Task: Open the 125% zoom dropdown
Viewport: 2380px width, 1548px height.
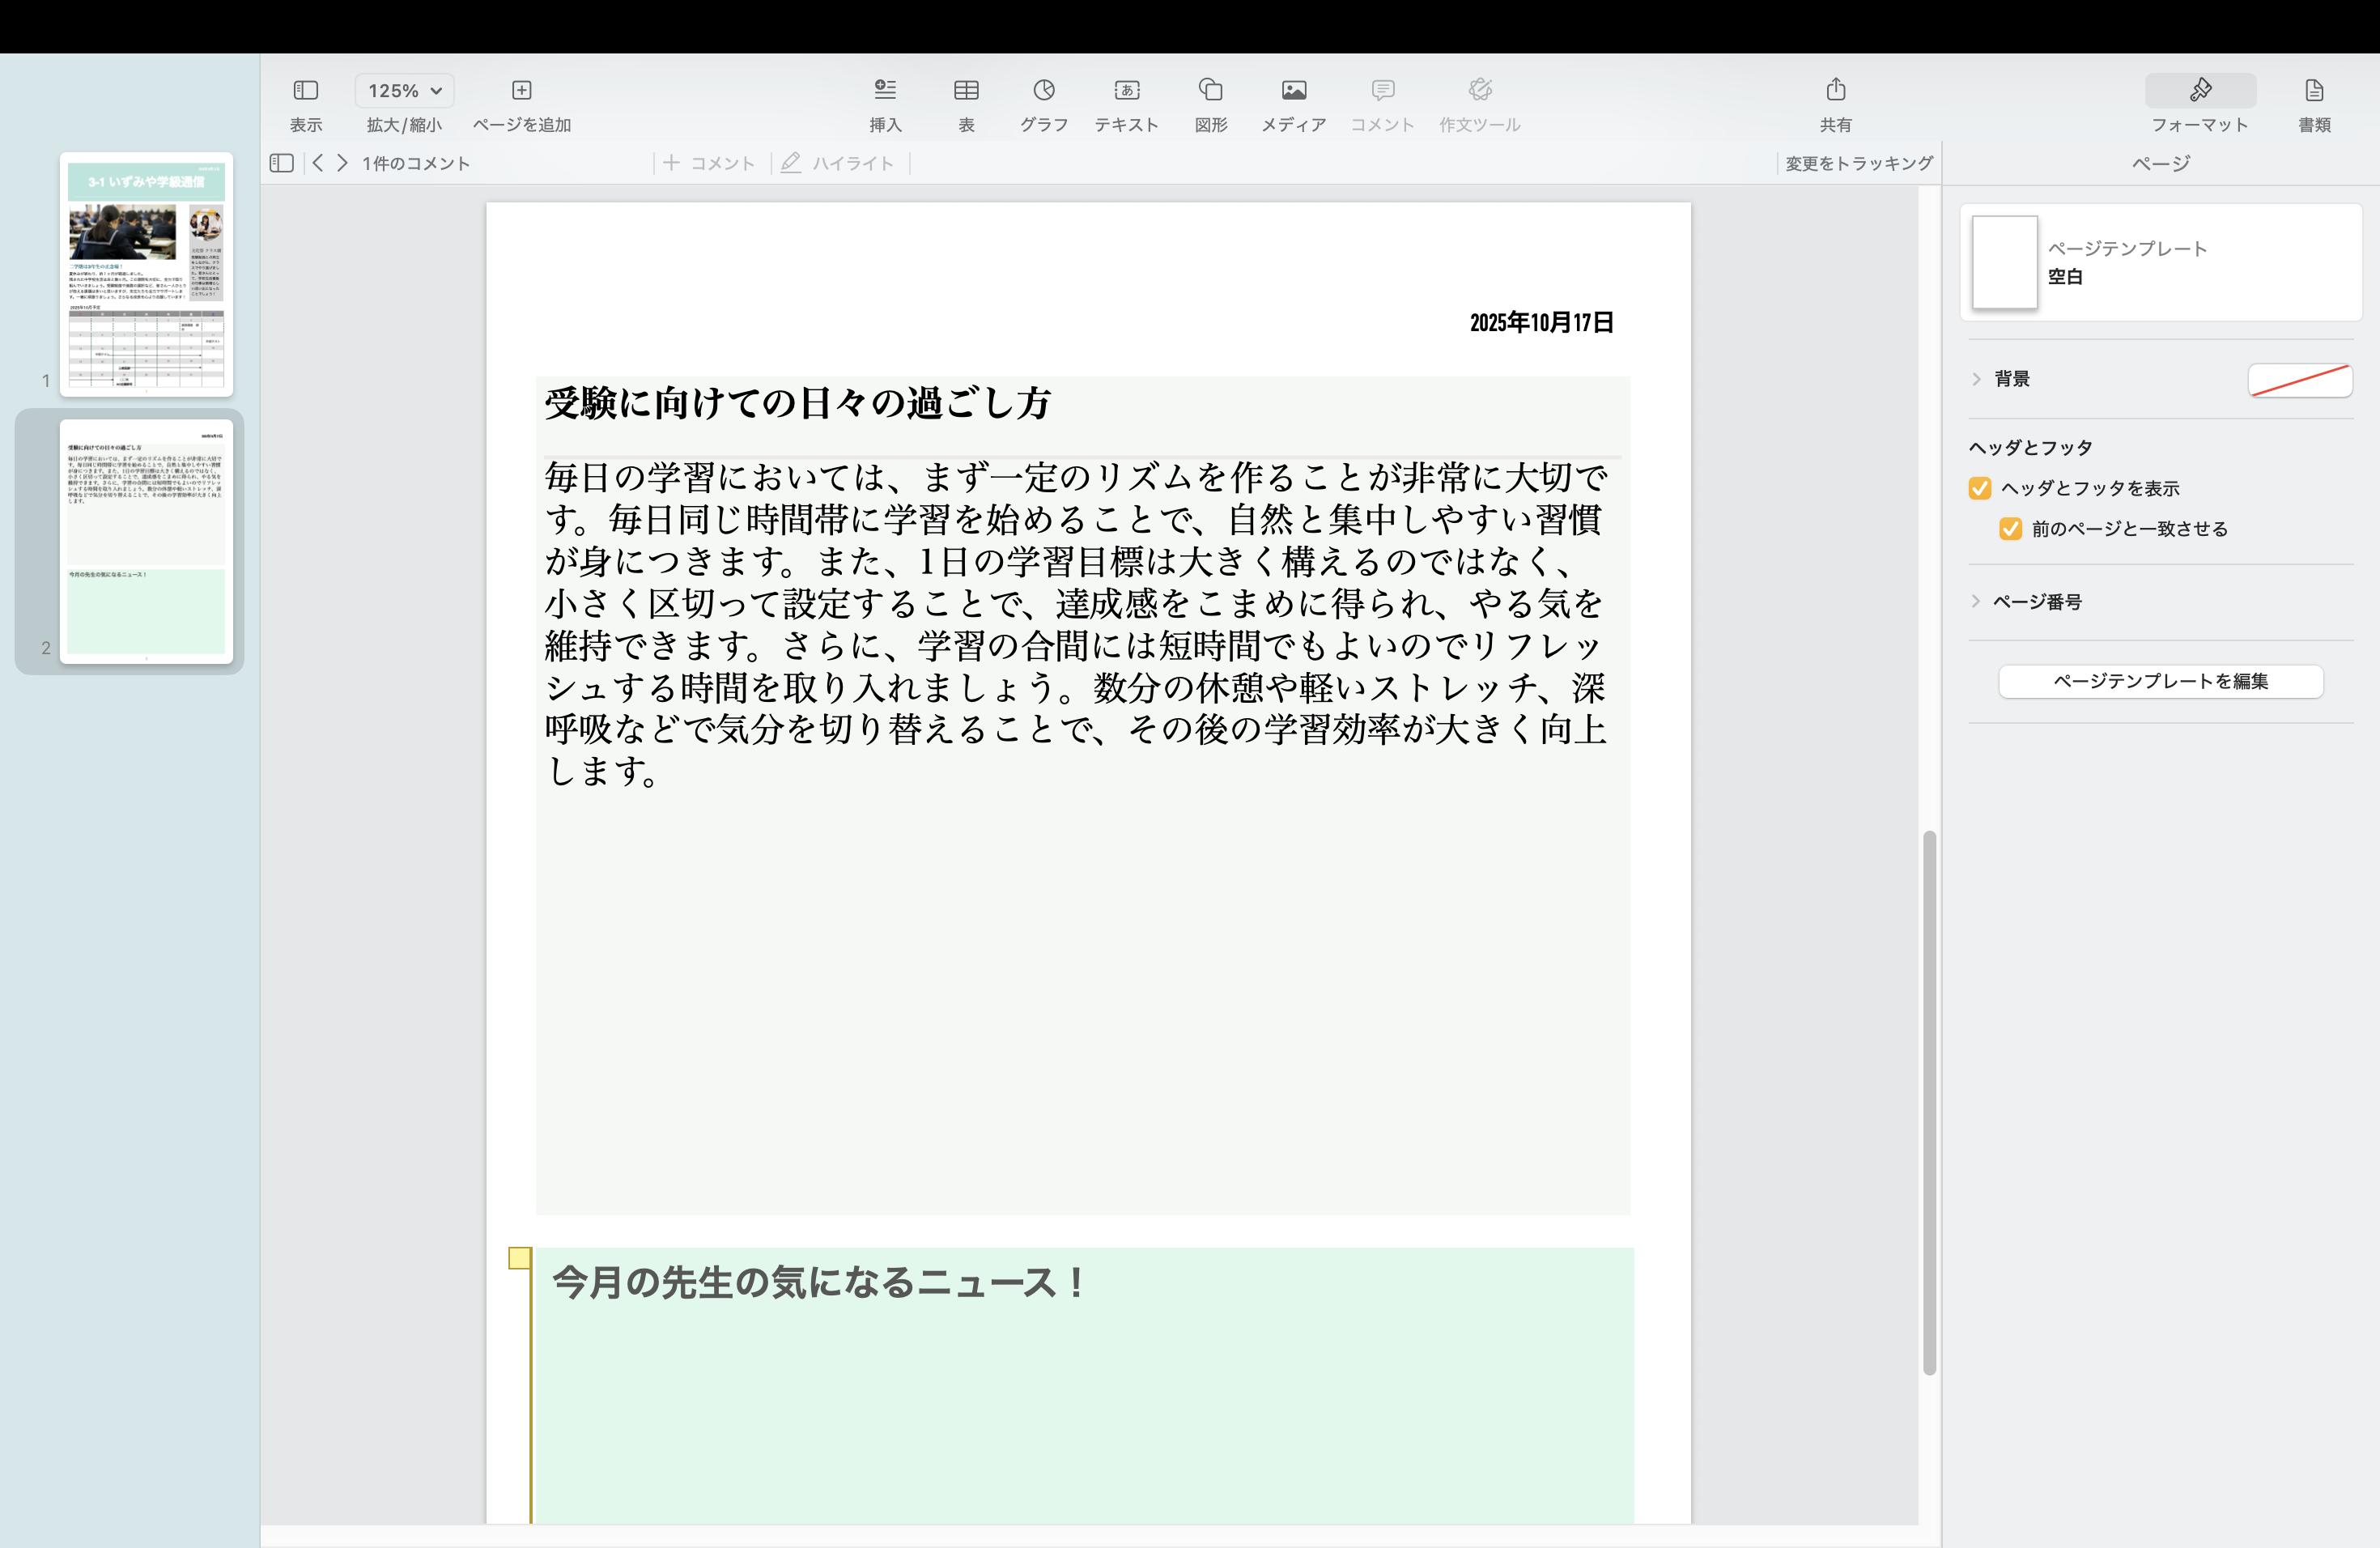Action: [x=404, y=91]
